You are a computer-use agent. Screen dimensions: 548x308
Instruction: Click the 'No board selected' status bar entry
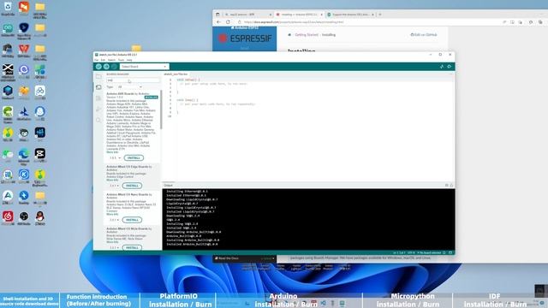[429, 252]
